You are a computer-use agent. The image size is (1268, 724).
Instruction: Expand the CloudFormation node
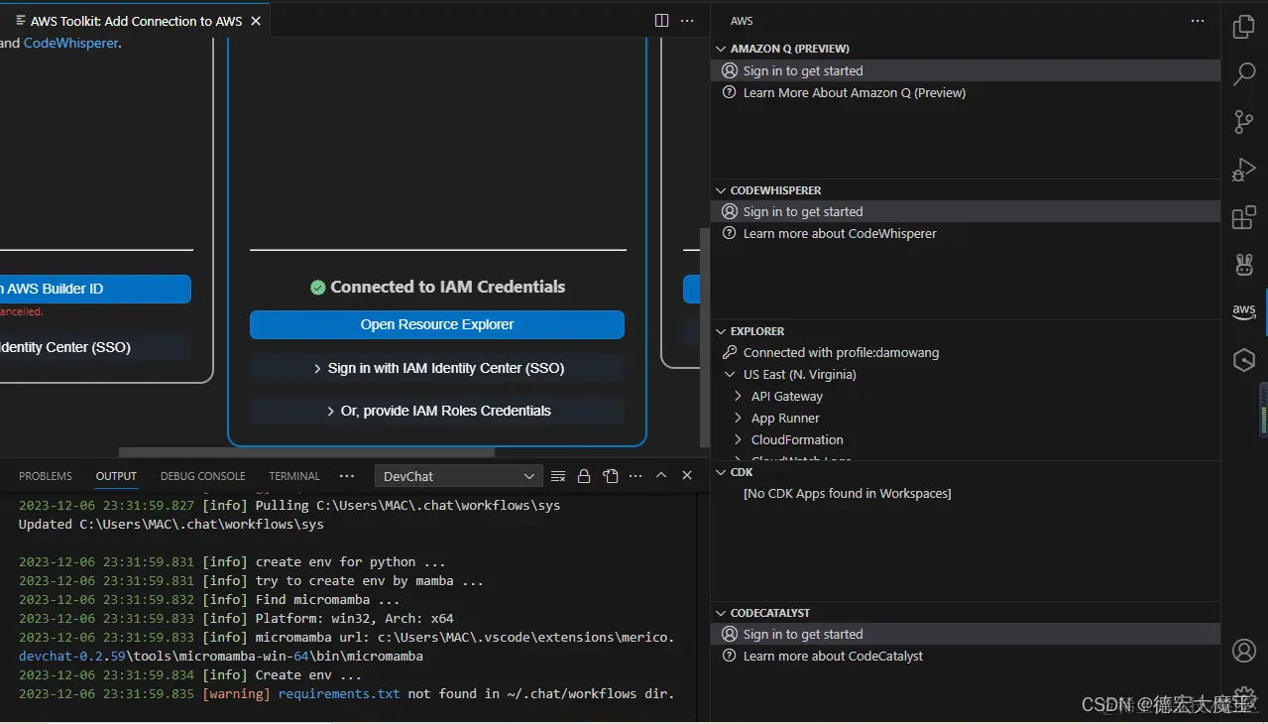tap(739, 440)
